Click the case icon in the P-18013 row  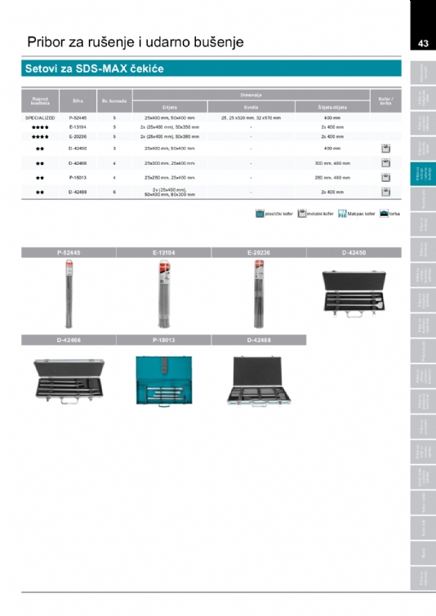tap(385, 178)
